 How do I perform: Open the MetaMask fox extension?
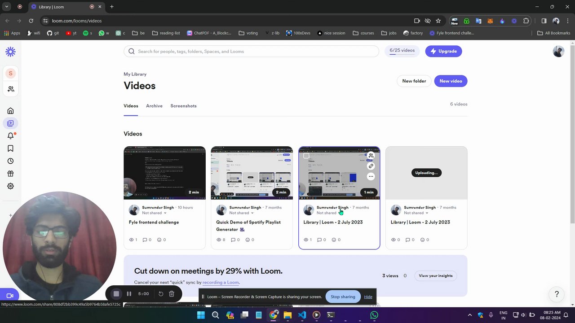[490, 21]
